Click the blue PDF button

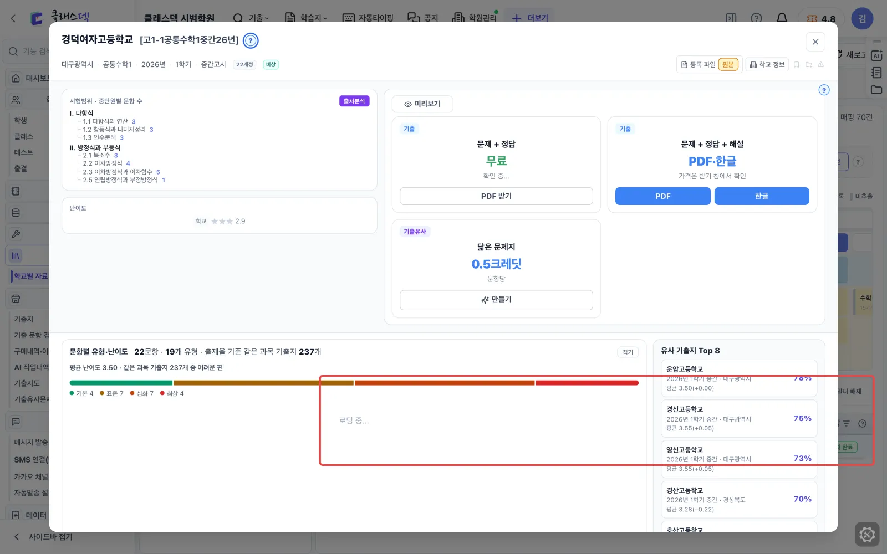[662, 196]
